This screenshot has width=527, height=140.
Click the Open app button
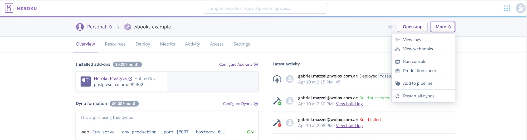click(412, 27)
